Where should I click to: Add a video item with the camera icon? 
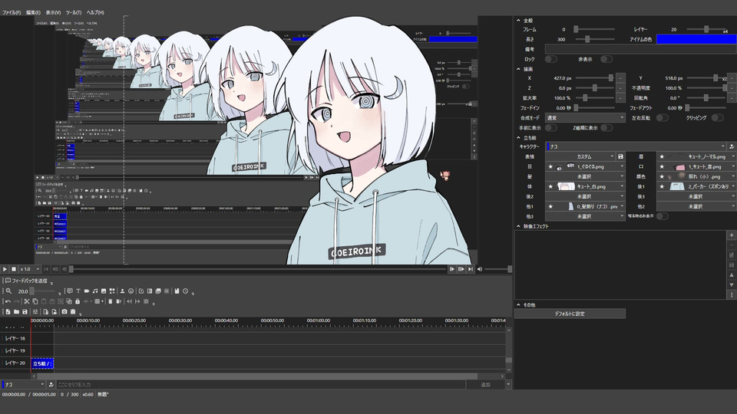tap(87, 291)
